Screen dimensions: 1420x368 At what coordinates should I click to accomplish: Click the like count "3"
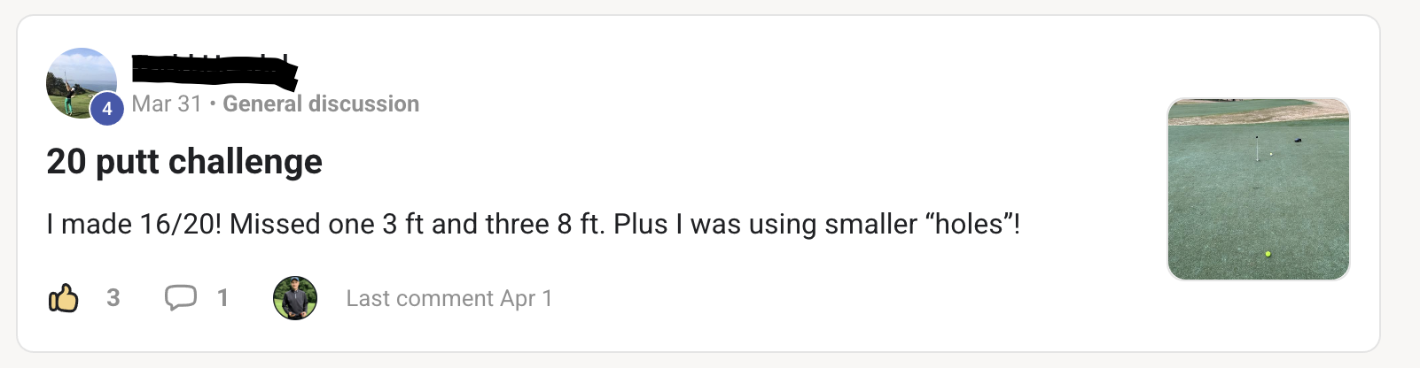pos(113,298)
